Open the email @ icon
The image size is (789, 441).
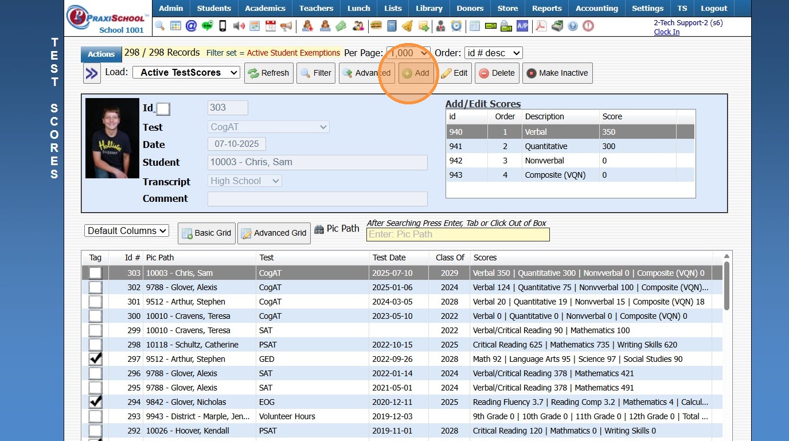(191, 26)
